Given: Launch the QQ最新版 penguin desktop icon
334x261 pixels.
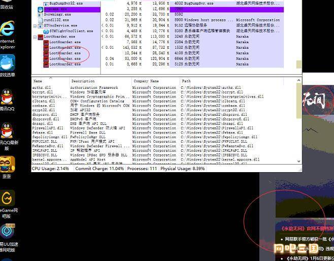Looking at the screenshot, I should pyautogui.click(x=7, y=130).
